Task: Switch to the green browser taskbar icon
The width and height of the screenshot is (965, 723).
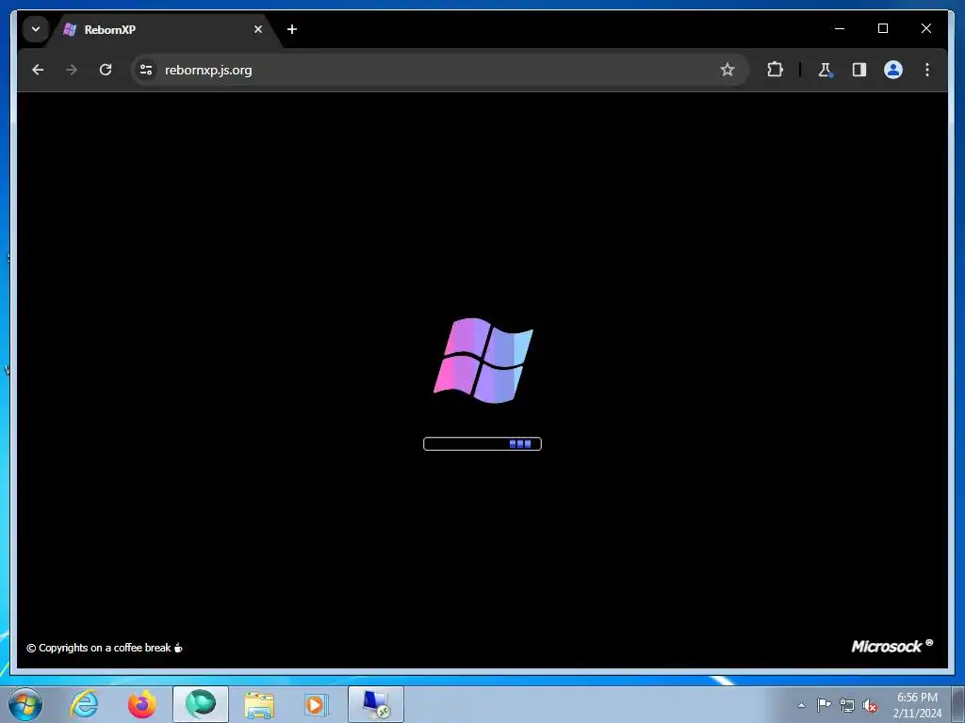Action: coord(201,704)
